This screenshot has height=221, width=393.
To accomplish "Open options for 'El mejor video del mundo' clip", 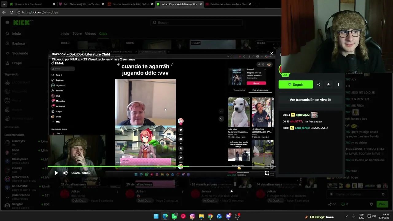I will click(313, 192).
